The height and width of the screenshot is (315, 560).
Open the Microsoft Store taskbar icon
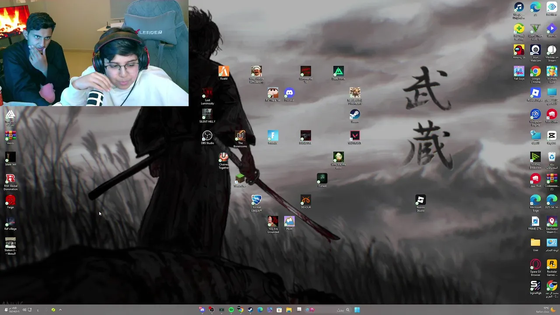pyautogui.click(x=279, y=310)
